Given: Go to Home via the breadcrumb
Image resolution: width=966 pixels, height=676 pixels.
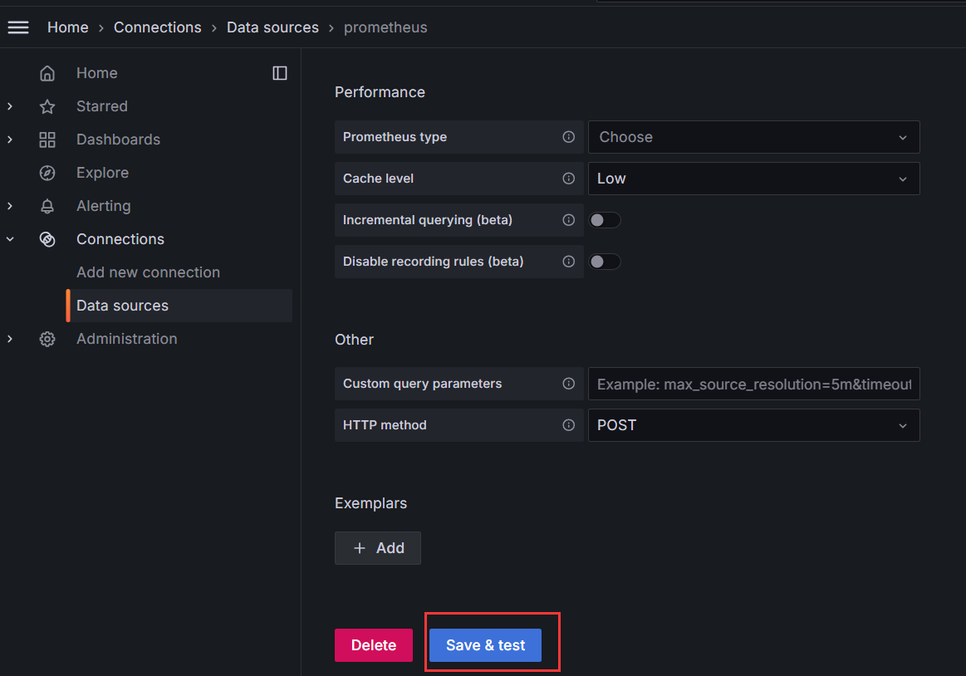Looking at the screenshot, I should (68, 27).
